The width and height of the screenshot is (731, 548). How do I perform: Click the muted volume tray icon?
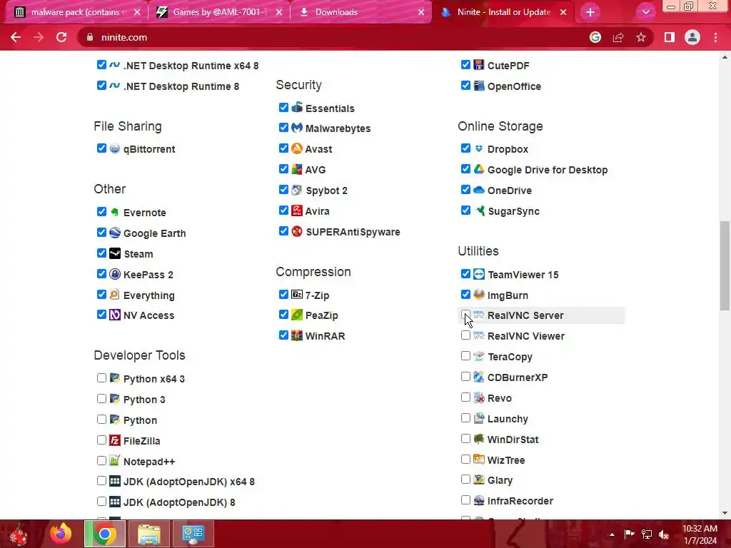[x=664, y=534]
